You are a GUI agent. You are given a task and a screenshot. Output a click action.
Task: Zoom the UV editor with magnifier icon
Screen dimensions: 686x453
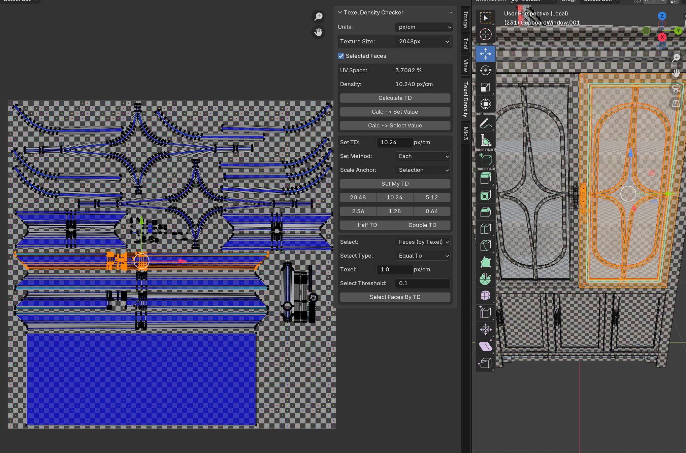click(318, 16)
